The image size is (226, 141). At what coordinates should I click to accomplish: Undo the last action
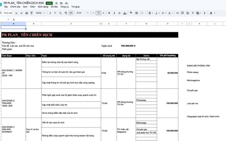pyautogui.click(x=16, y=13)
